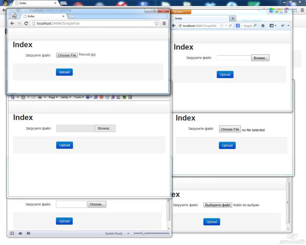Open the Firefox application menu button

click(180, 12)
